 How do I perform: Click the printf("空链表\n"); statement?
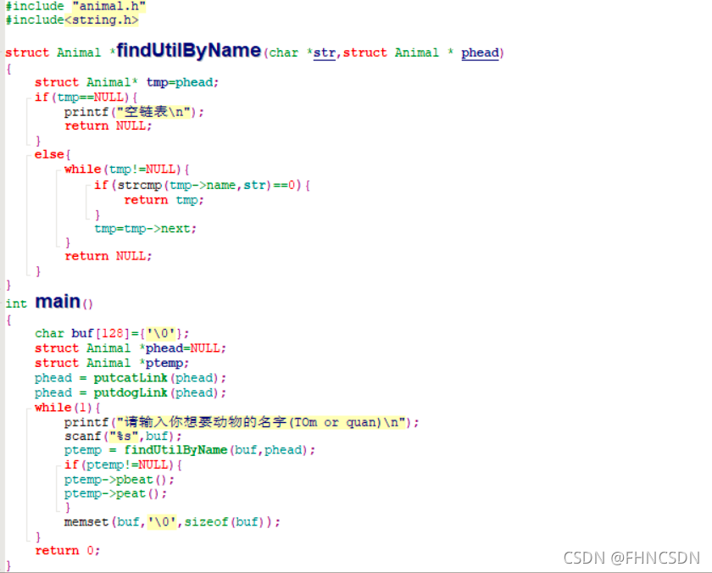click(x=134, y=112)
